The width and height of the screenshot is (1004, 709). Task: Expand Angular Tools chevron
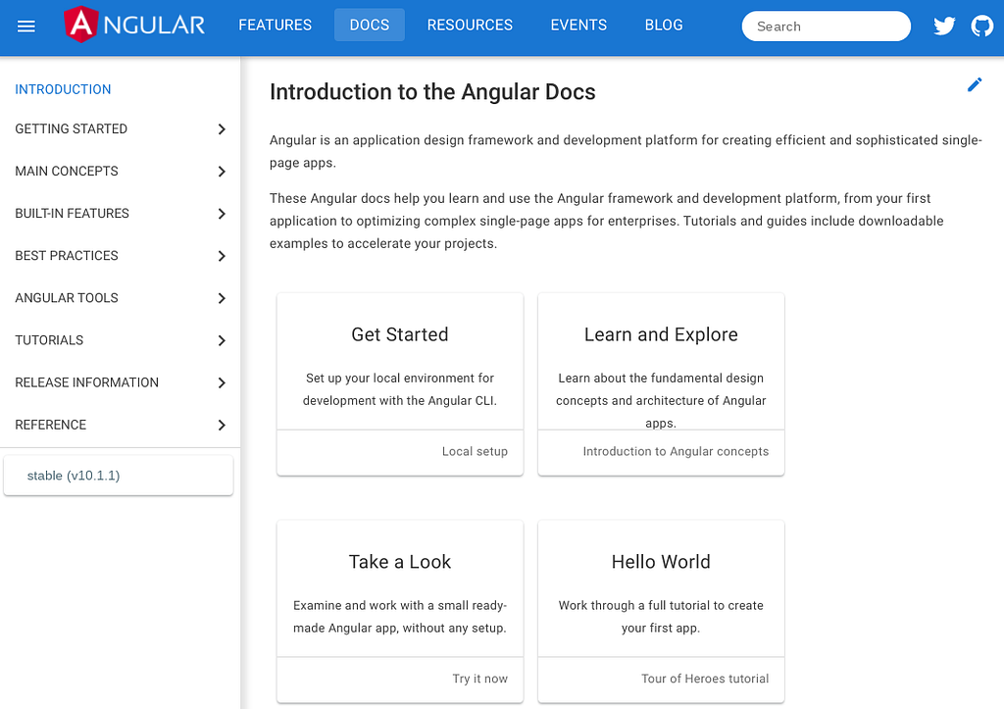(x=222, y=298)
